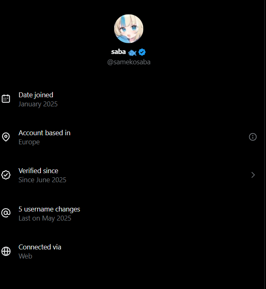Screen dimensions: 266x289
Task: Click the globe icon beside Connected via
Action: tap(6, 251)
